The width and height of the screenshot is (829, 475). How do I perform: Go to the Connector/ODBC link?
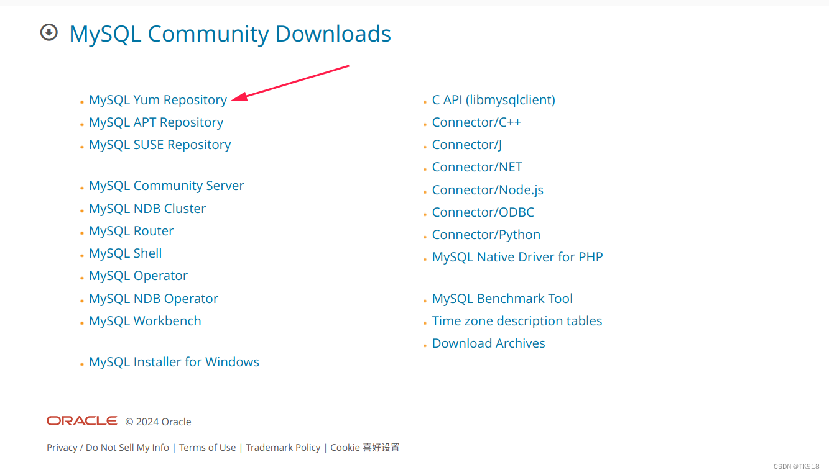483,212
